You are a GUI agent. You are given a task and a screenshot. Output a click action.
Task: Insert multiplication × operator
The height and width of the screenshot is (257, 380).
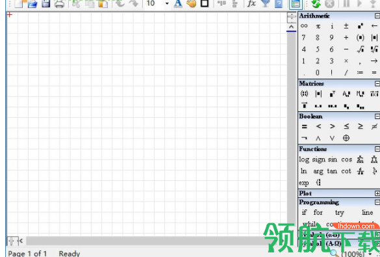click(x=346, y=61)
